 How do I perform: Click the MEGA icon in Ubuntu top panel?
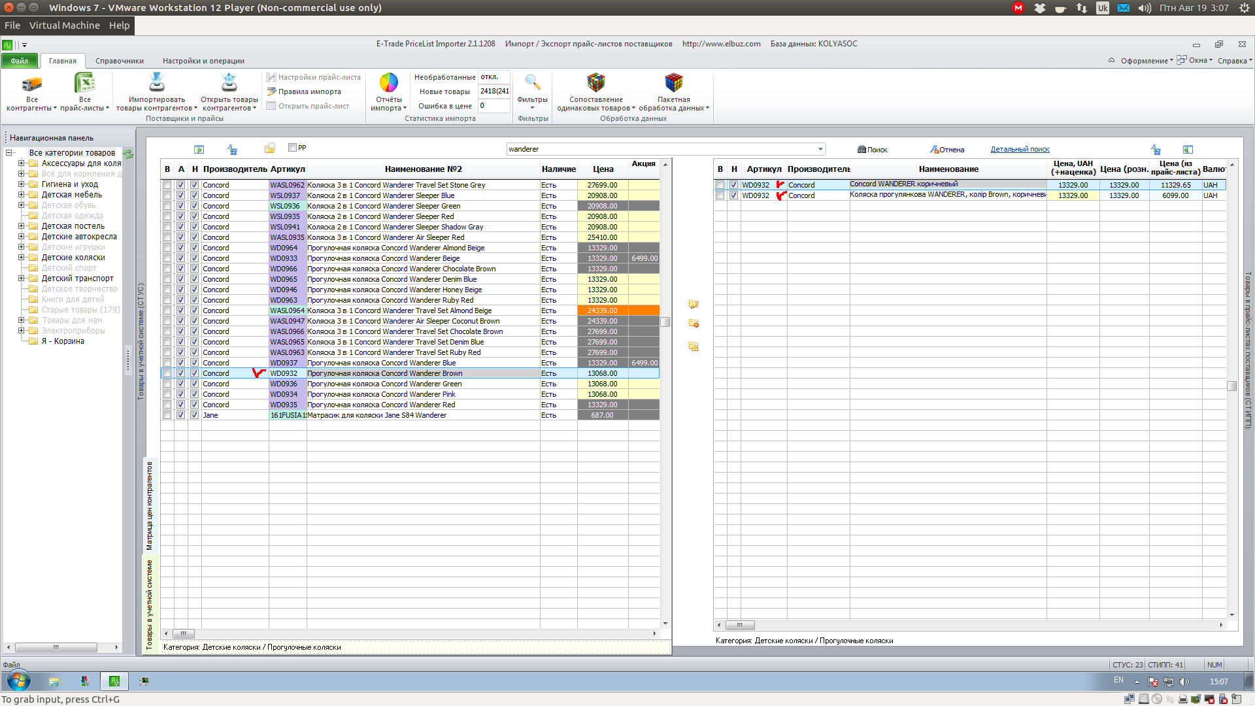pyautogui.click(x=1018, y=8)
